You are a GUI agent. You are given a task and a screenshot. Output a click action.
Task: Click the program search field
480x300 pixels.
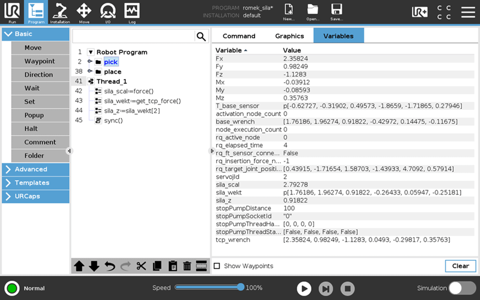[134, 36]
